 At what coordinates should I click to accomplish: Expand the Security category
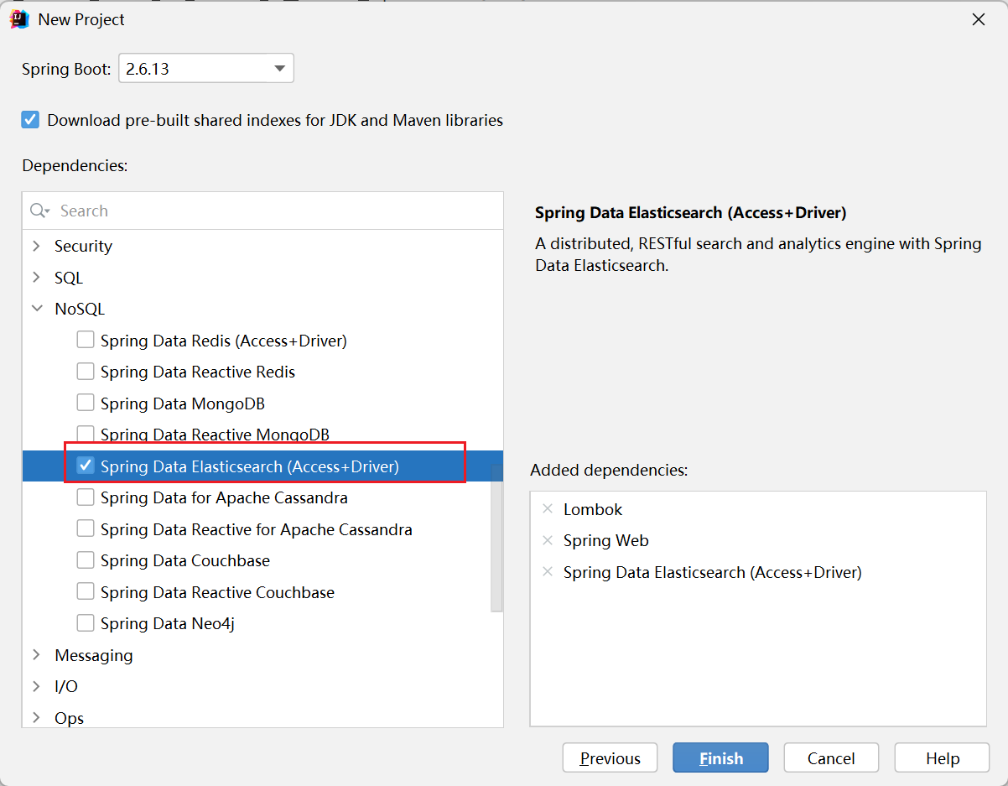37,247
